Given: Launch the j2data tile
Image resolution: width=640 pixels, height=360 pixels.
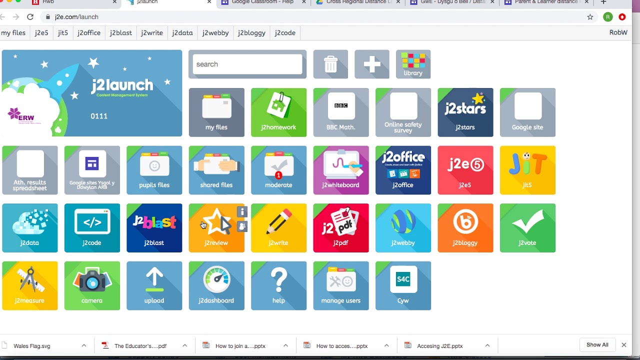Looking at the screenshot, I should [x=30, y=228].
